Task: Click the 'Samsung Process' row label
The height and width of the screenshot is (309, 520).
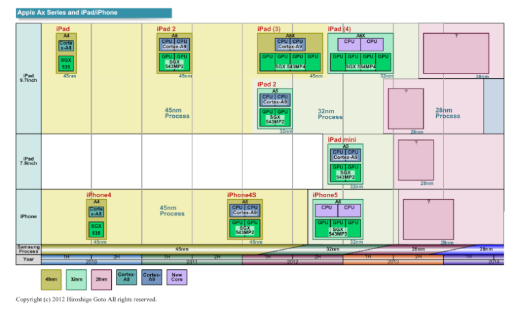Action: pos(29,249)
